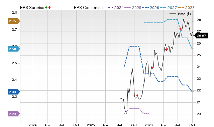Click the 2.8 left axis label
This screenshot has width=214, height=127.
point(14,13)
